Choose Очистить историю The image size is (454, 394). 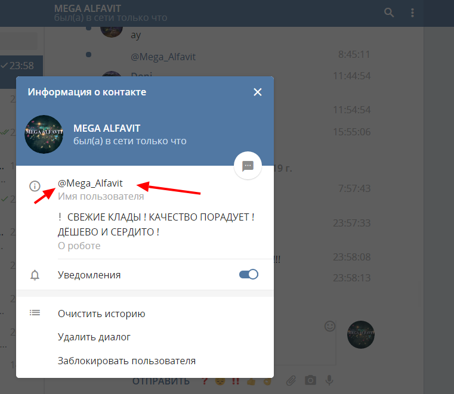(x=101, y=314)
